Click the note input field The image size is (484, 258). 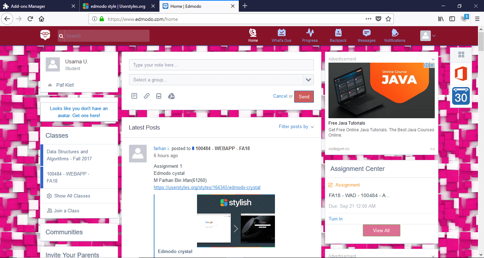point(221,65)
